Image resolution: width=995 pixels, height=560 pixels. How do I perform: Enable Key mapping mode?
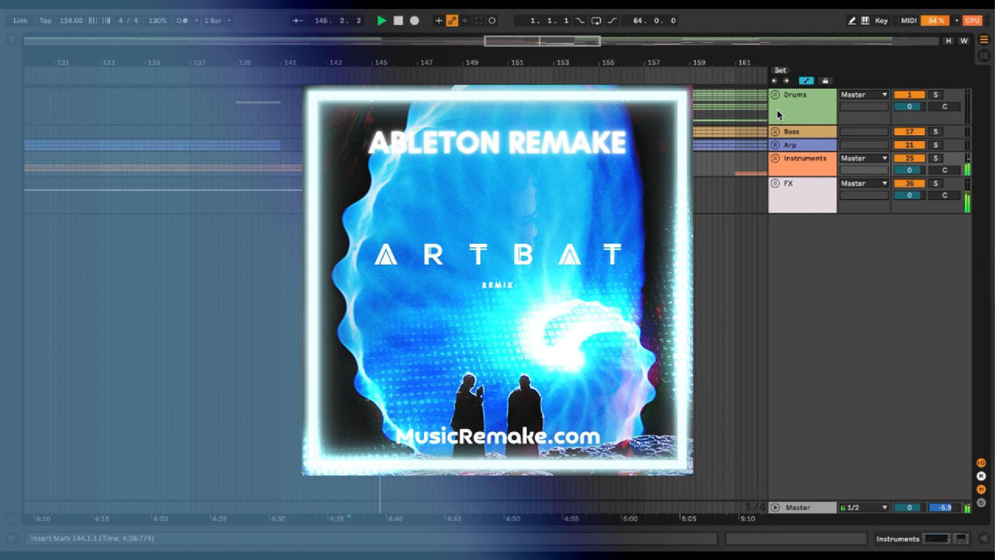coord(882,21)
